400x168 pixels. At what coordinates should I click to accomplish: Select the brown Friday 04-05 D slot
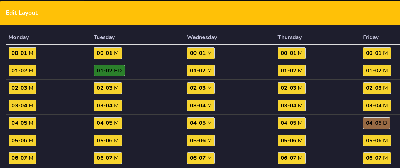click(x=377, y=123)
